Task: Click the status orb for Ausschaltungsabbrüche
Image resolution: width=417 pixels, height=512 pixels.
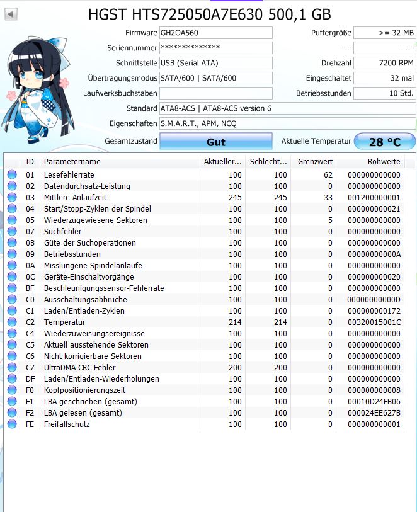Action: pos(12,299)
